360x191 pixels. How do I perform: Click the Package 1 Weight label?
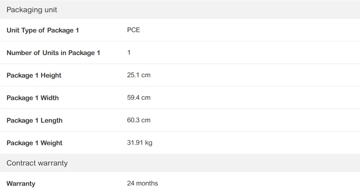34,143
